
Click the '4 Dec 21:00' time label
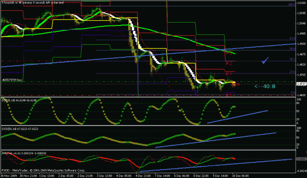pyautogui.click(x=143, y=176)
